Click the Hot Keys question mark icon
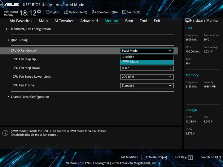Image resolution: width=223 pixels, height=167 pixels. (x=190, y=157)
